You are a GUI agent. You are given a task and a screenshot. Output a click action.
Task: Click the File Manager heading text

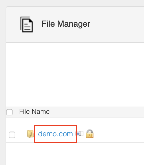tap(66, 24)
